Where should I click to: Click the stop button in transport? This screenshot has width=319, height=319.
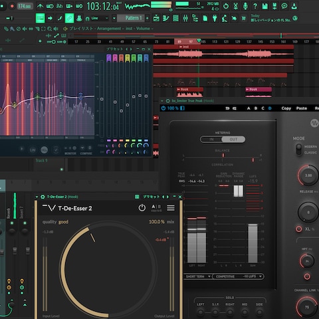pos(2,6)
